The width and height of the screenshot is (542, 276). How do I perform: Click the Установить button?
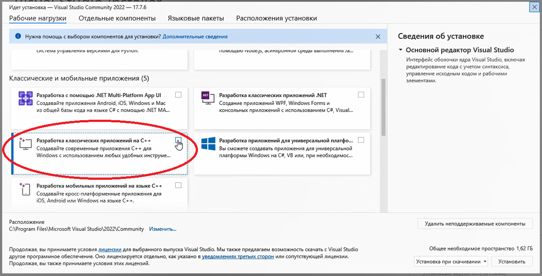[512, 261]
